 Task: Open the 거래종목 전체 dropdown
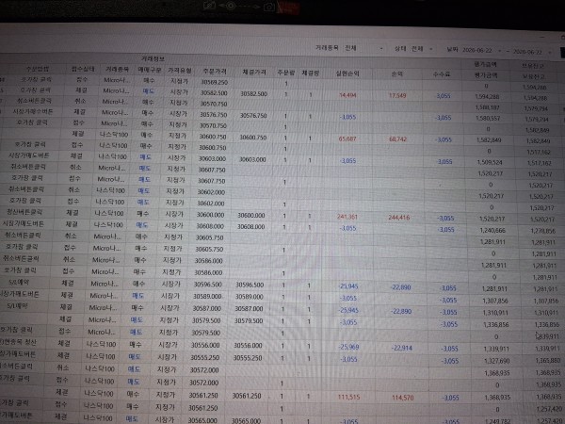pos(363,48)
